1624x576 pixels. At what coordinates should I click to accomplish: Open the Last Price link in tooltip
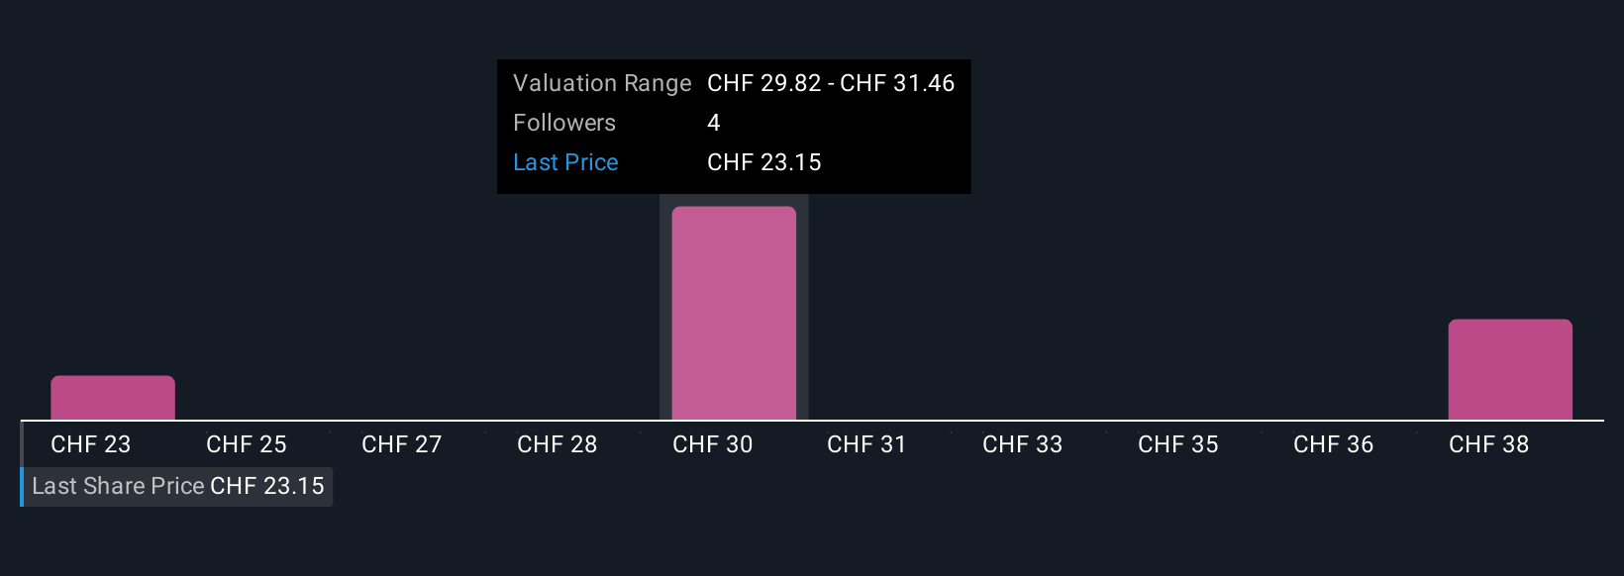click(565, 162)
